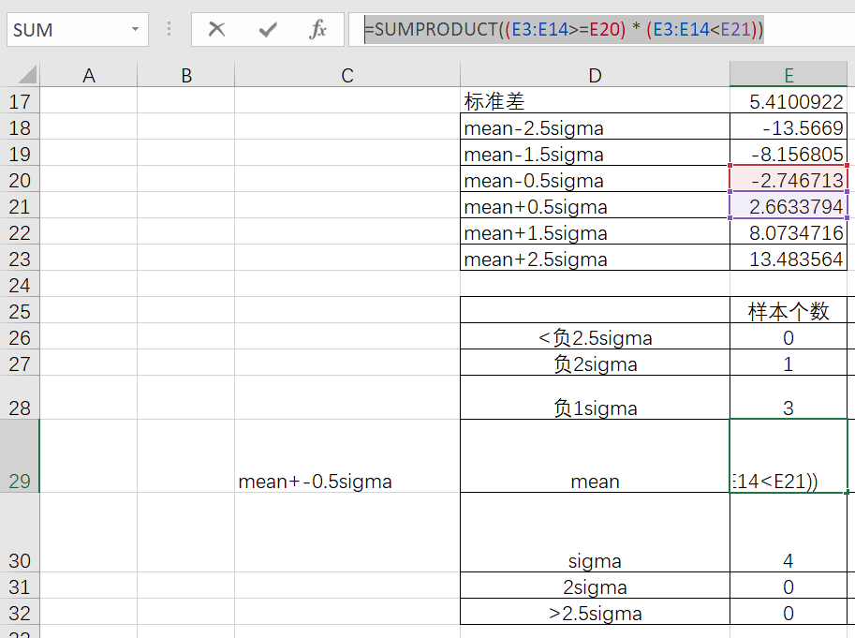The height and width of the screenshot is (638, 855).
Task: Select row 21 header
Action: click(20, 206)
